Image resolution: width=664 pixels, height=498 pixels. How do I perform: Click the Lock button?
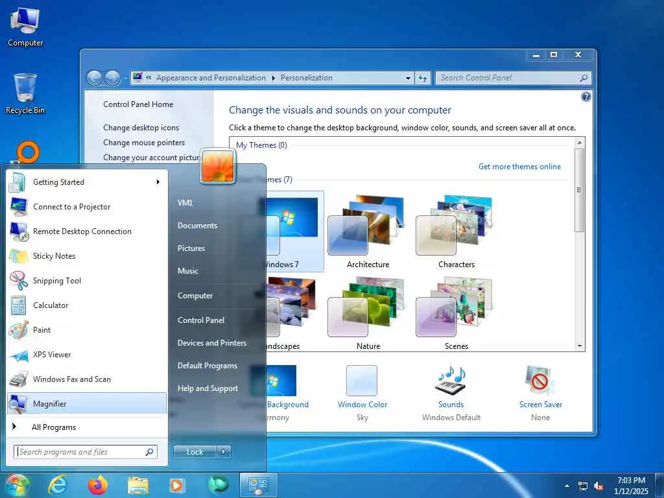[195, 452]
